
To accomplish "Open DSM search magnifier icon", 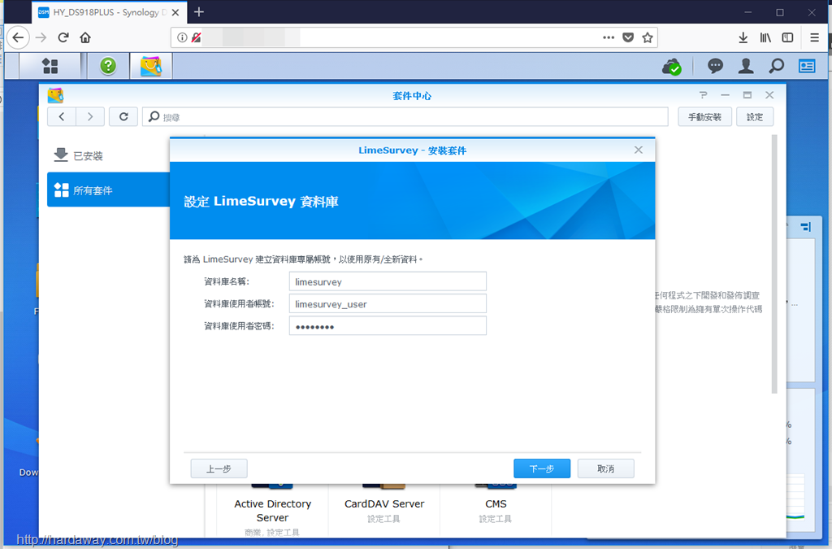I will coord(776,66).
